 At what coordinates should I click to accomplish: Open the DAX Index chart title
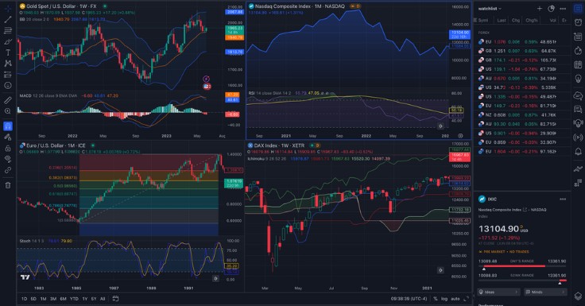tap(280, 145)
